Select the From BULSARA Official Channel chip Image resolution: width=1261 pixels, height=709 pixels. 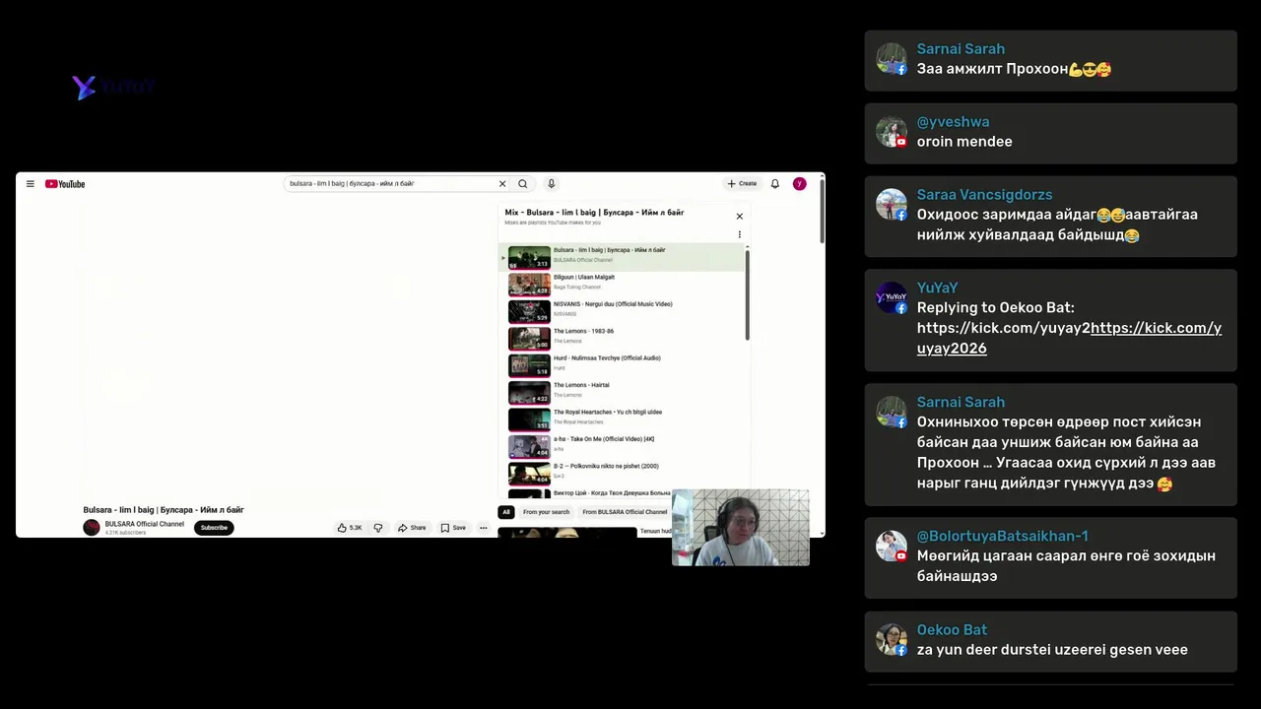(625, 512)
